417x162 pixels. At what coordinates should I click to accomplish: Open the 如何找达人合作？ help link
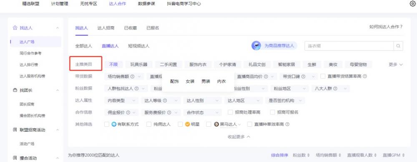tap(386, 27)
